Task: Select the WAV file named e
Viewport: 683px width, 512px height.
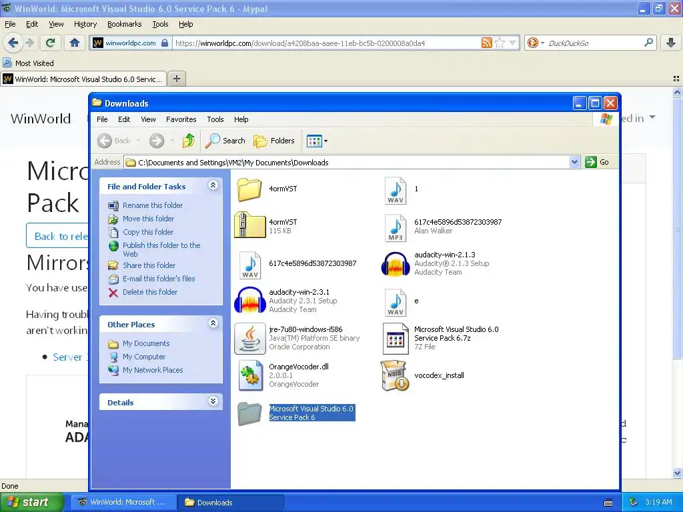Action: (x=396, y=303)
